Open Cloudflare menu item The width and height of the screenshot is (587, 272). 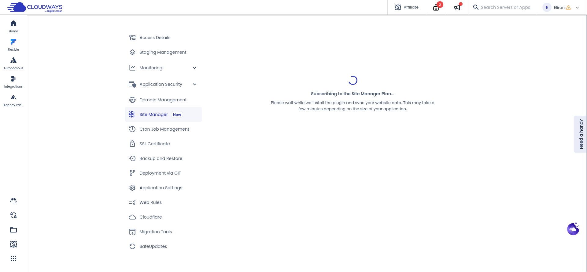pyautogui.click(x=164, y=217)
